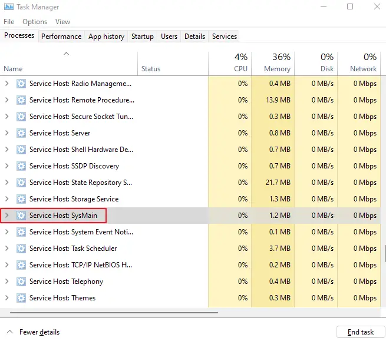The width and height of the screenshot is (386, 341).
Task: Expand Service Host: Task Scheduler row
Action: pos(7,249)
